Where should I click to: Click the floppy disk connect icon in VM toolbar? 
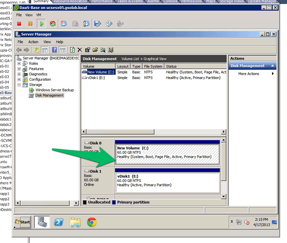pyautogui.click(x=97, y=24)
